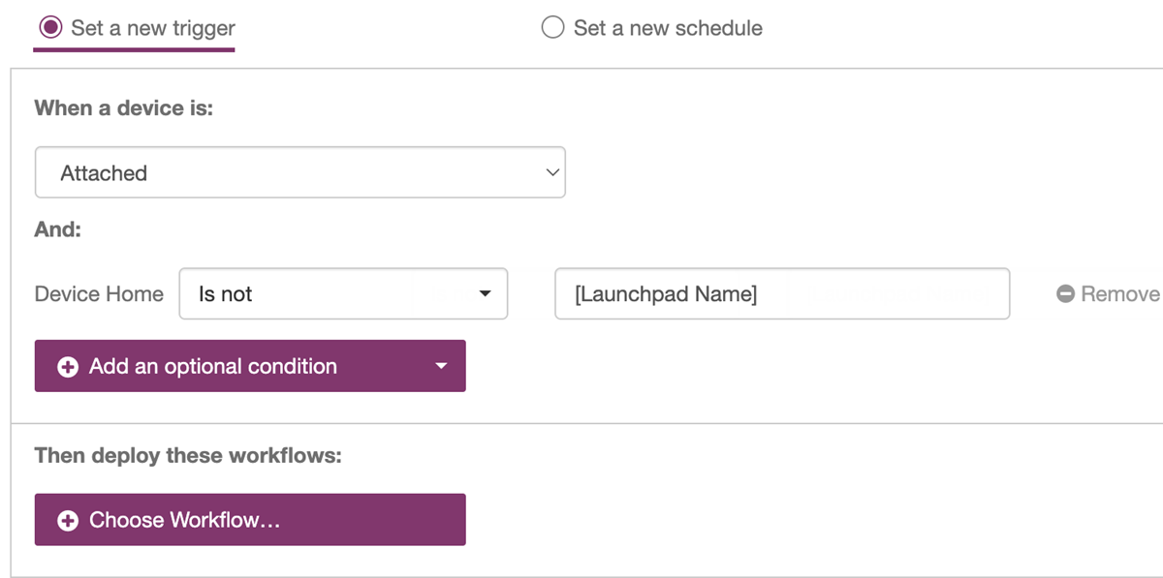Open the Attached device state dropdown
Image resolution: width=1163 pixels, height=578 pixels.
click(300, 172)
